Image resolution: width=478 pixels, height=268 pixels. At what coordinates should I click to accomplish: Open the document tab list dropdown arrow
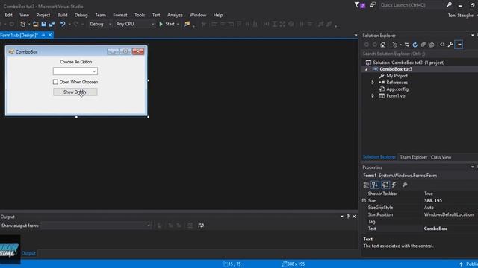(x=356, y=35)
